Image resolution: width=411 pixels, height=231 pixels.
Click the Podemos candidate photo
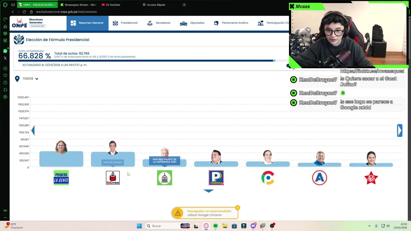(216, 156)
